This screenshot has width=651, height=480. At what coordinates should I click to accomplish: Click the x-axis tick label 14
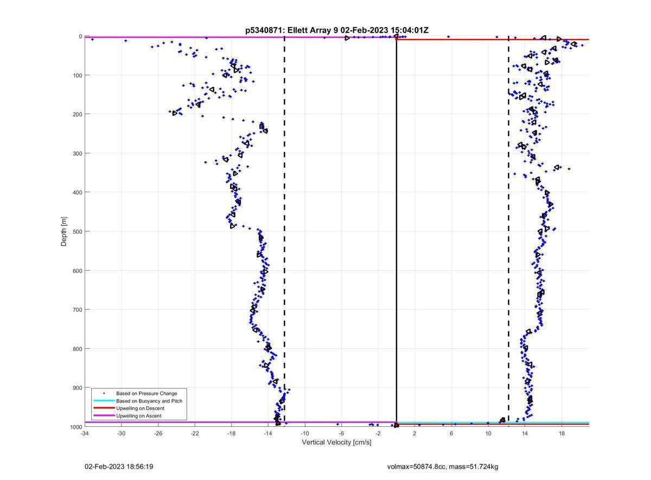pos(525,433)
